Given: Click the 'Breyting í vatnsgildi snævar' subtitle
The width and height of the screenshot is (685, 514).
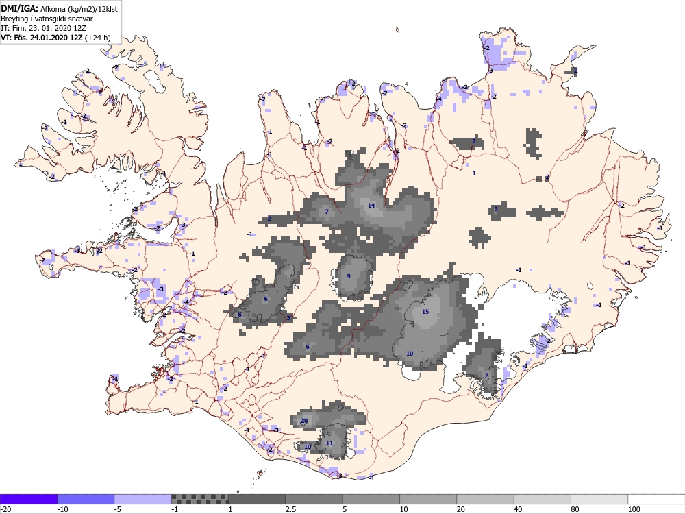Looking at the screenshot, I should 47,19.
